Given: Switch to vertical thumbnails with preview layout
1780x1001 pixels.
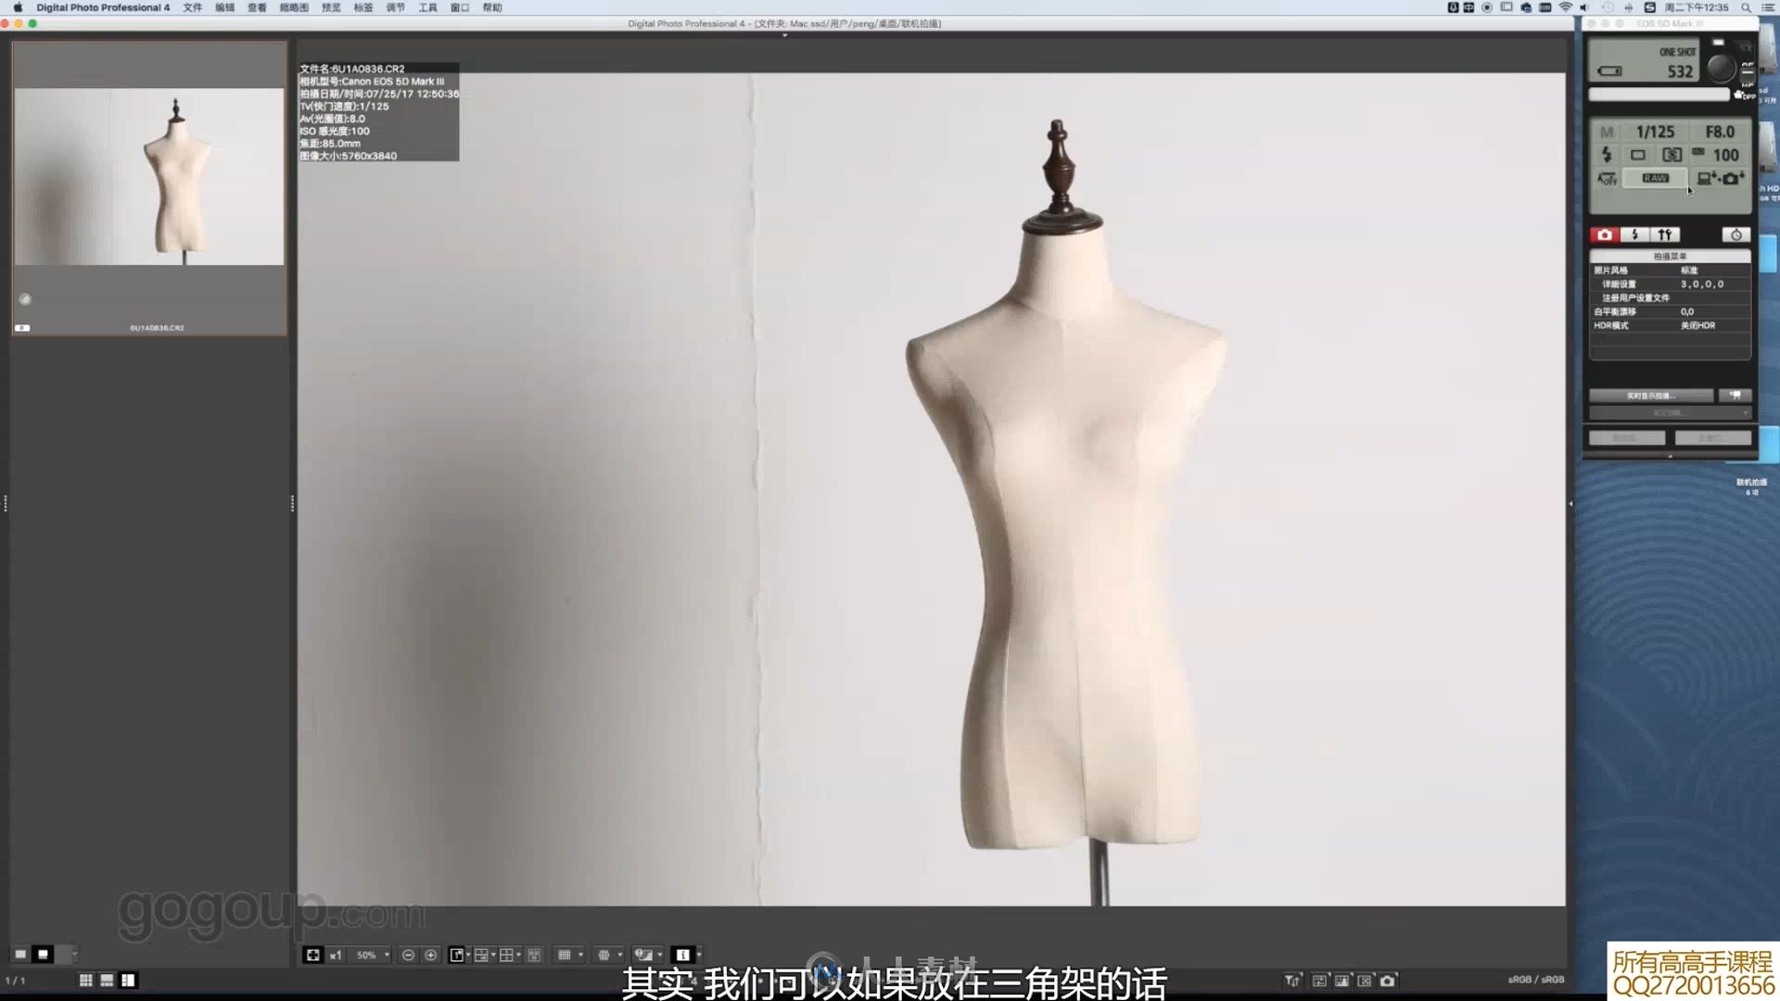Looking at the screenshot, I should [128, 980].
